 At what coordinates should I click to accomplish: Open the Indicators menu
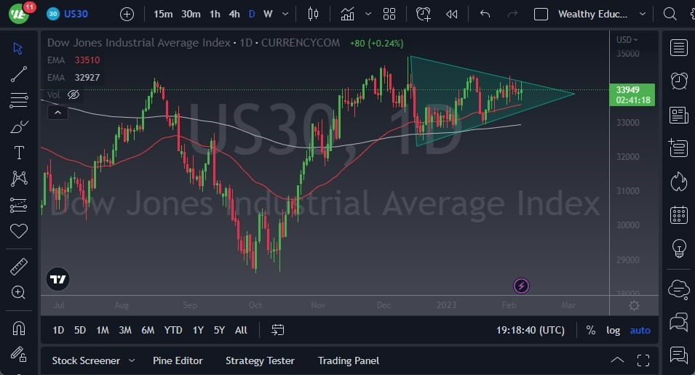click(x=348, y=14)
